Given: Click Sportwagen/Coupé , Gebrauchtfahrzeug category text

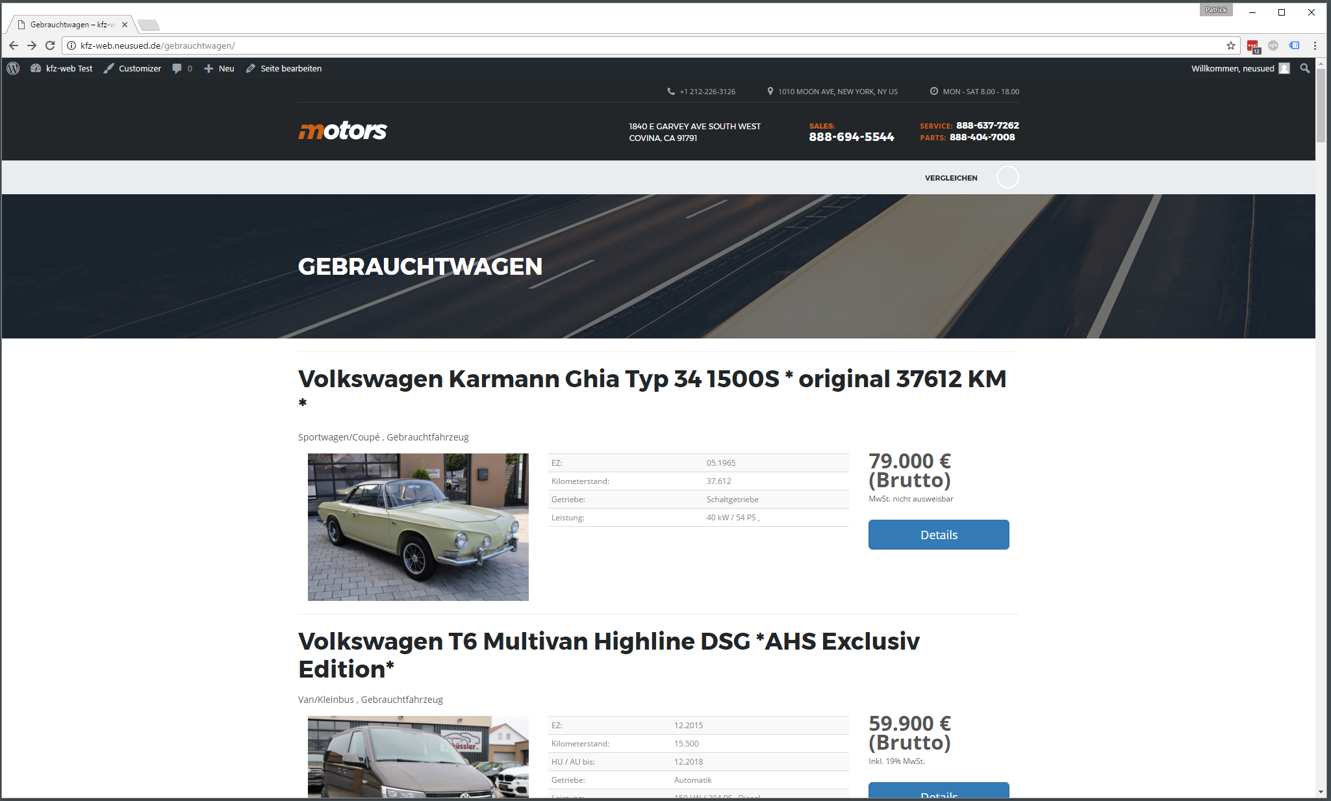Looking at the screenshot, I should (x=383, y=437).
